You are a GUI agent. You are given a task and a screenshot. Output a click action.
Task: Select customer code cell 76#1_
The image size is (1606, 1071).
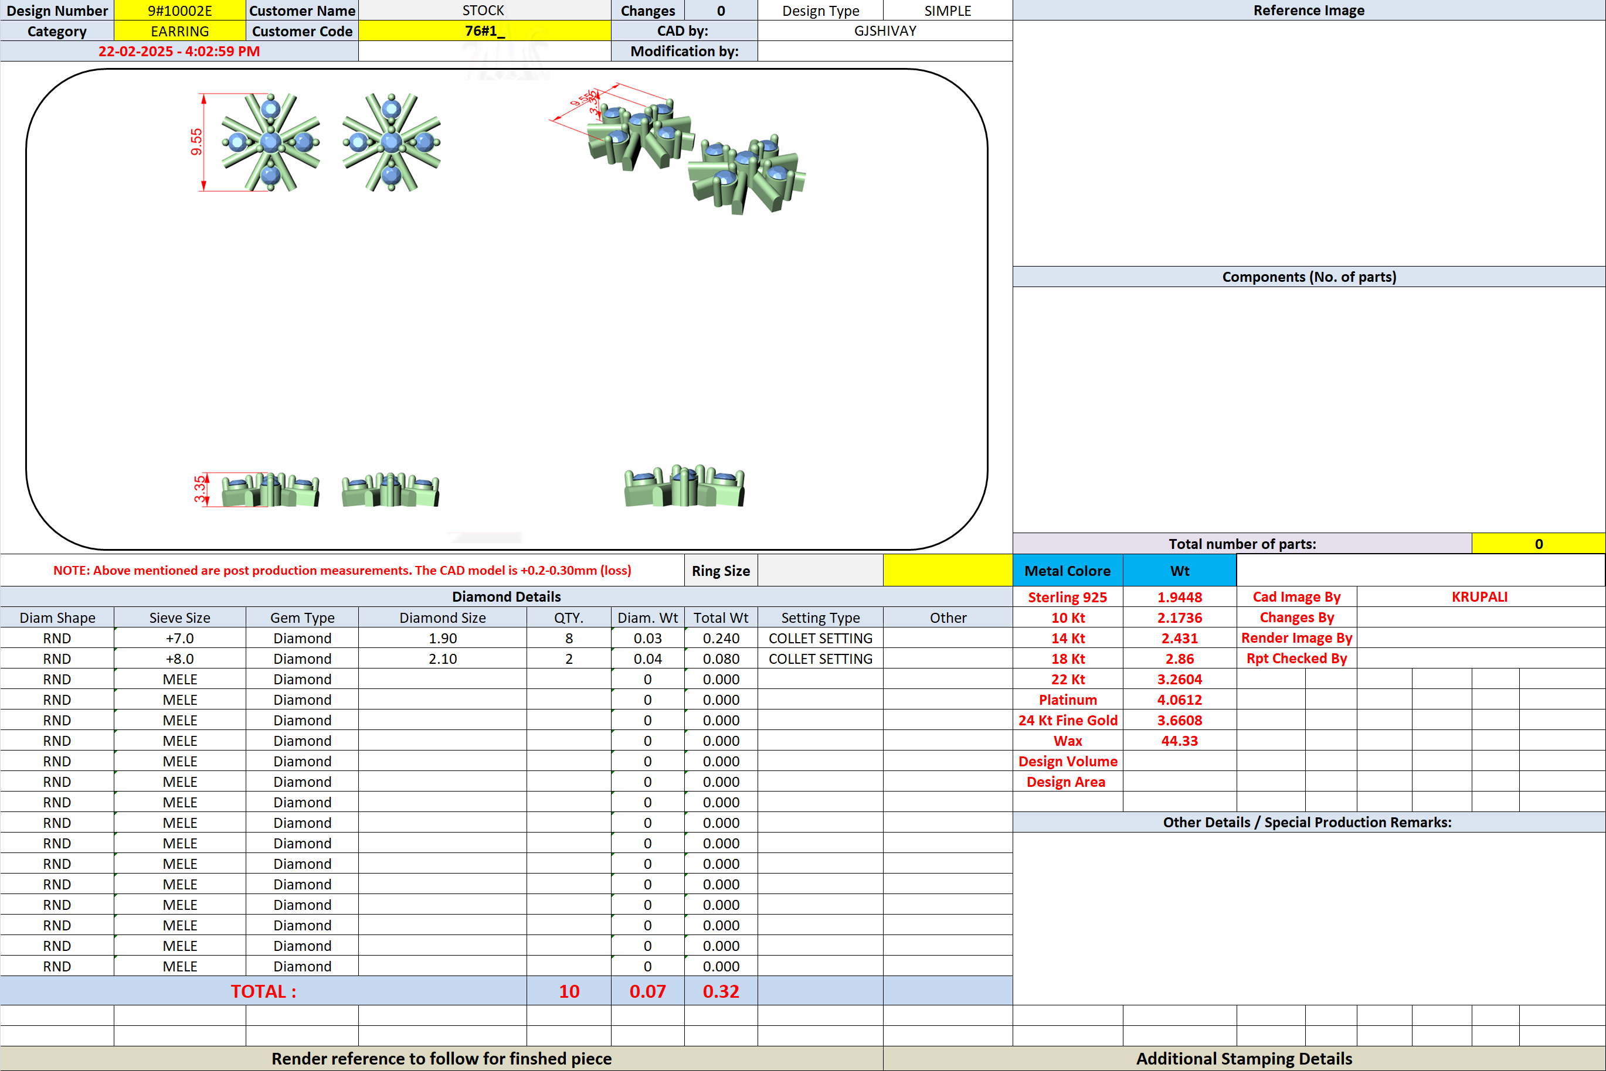(484, 30)
